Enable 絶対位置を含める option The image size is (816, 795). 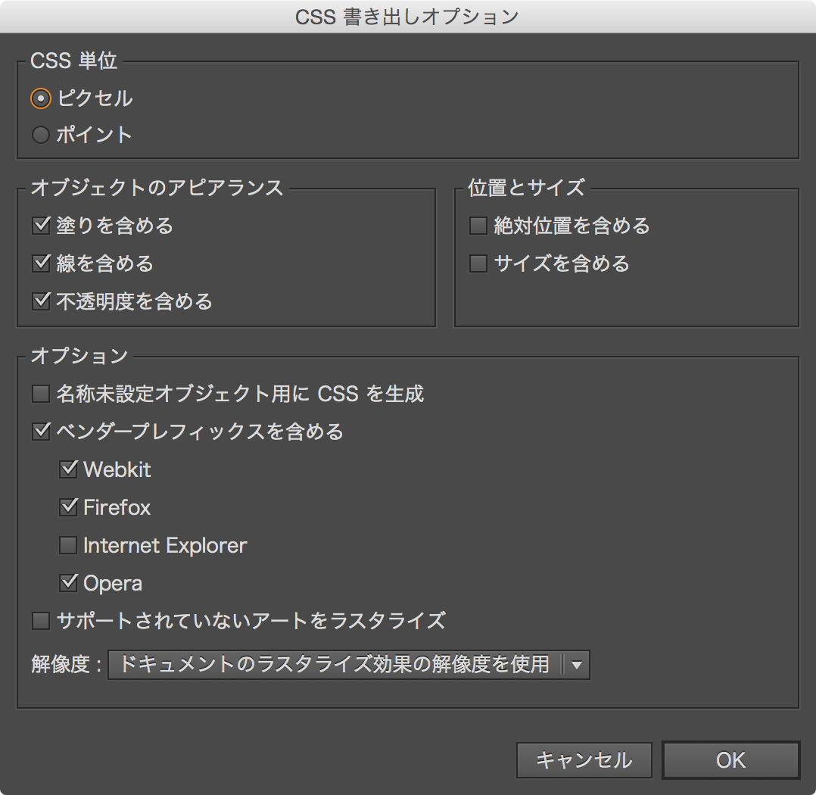(478, 226)
